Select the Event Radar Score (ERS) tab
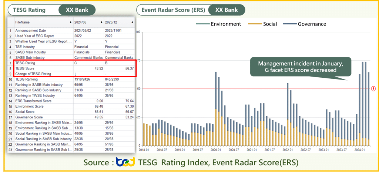The width and height of the screenshot is (379, 172). point(172,10)
